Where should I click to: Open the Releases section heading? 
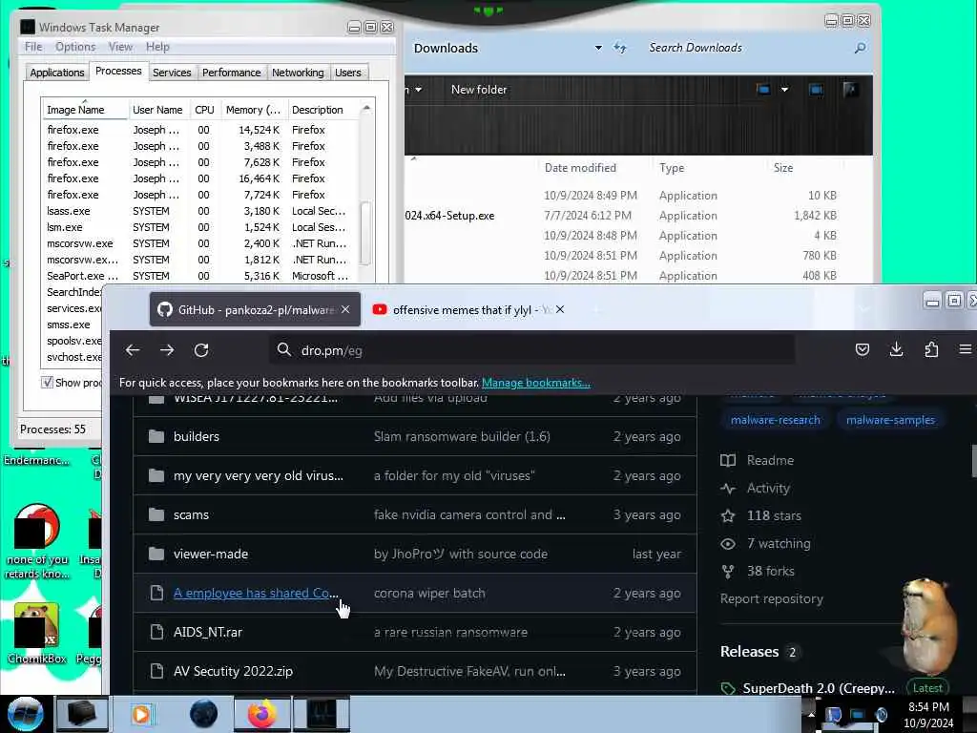(x=750, y=652)
